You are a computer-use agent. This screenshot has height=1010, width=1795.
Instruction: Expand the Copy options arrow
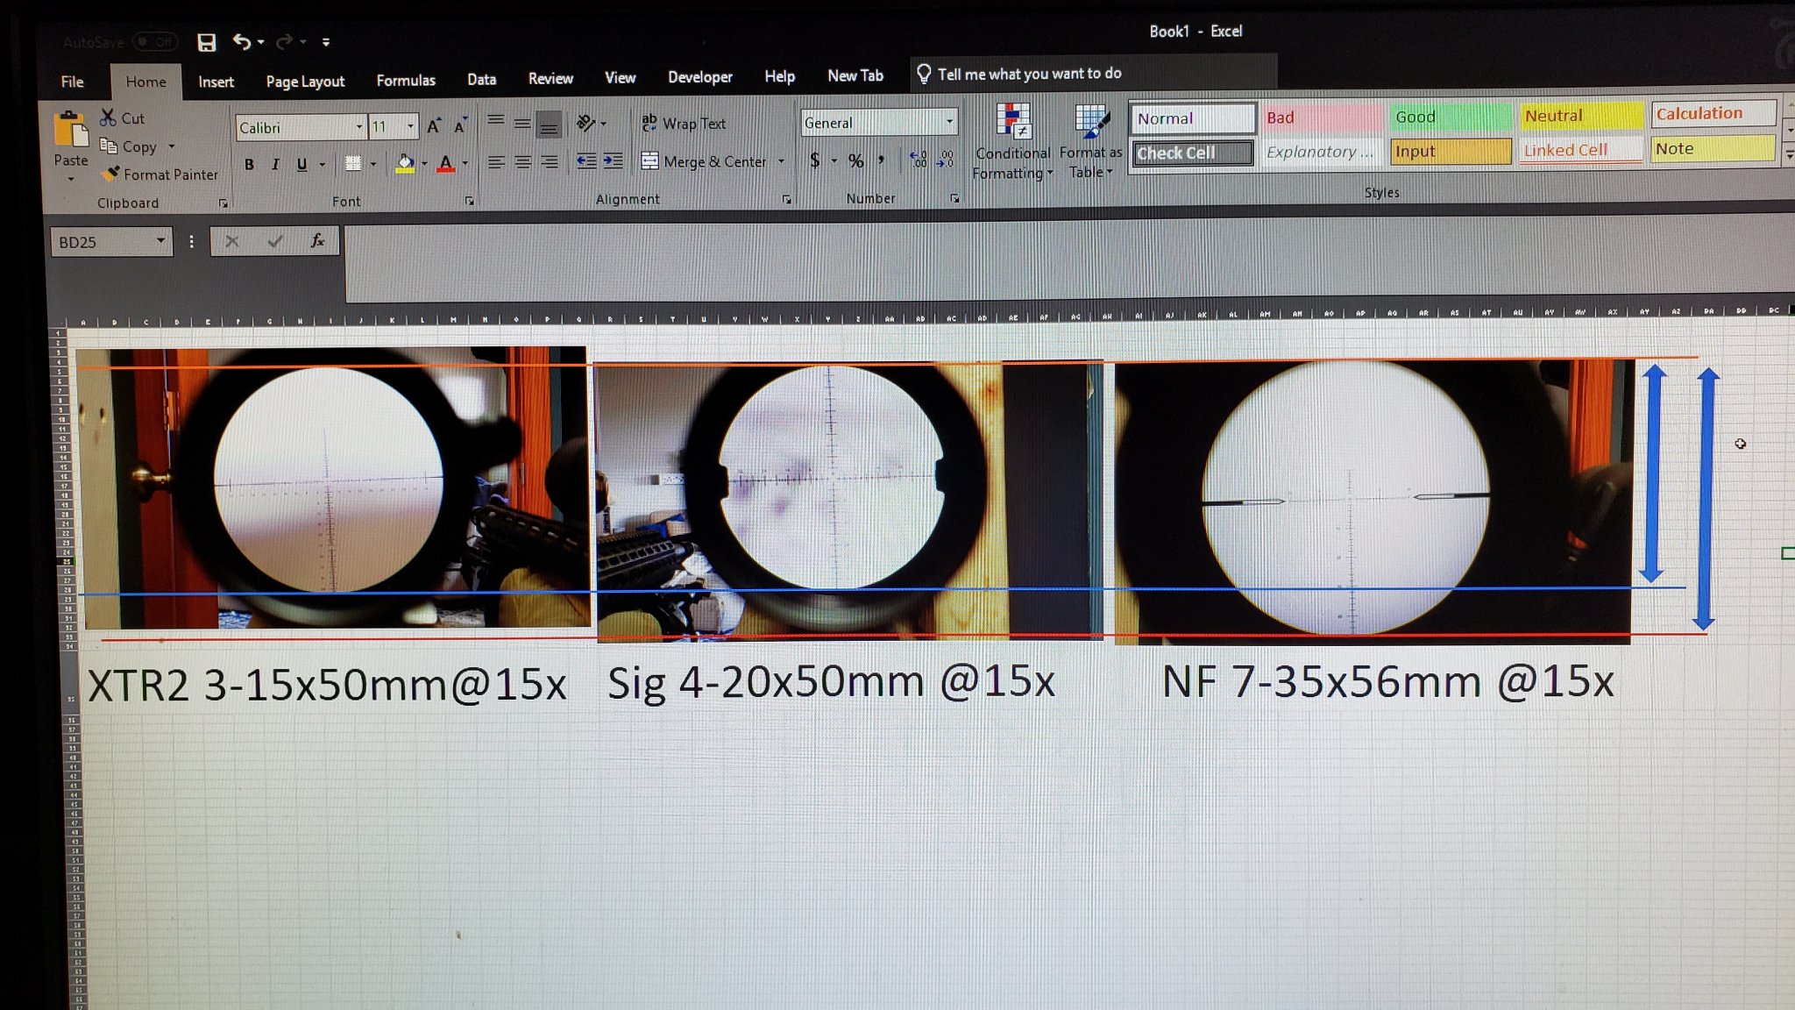pyautogui.click(x=172, y=146)
